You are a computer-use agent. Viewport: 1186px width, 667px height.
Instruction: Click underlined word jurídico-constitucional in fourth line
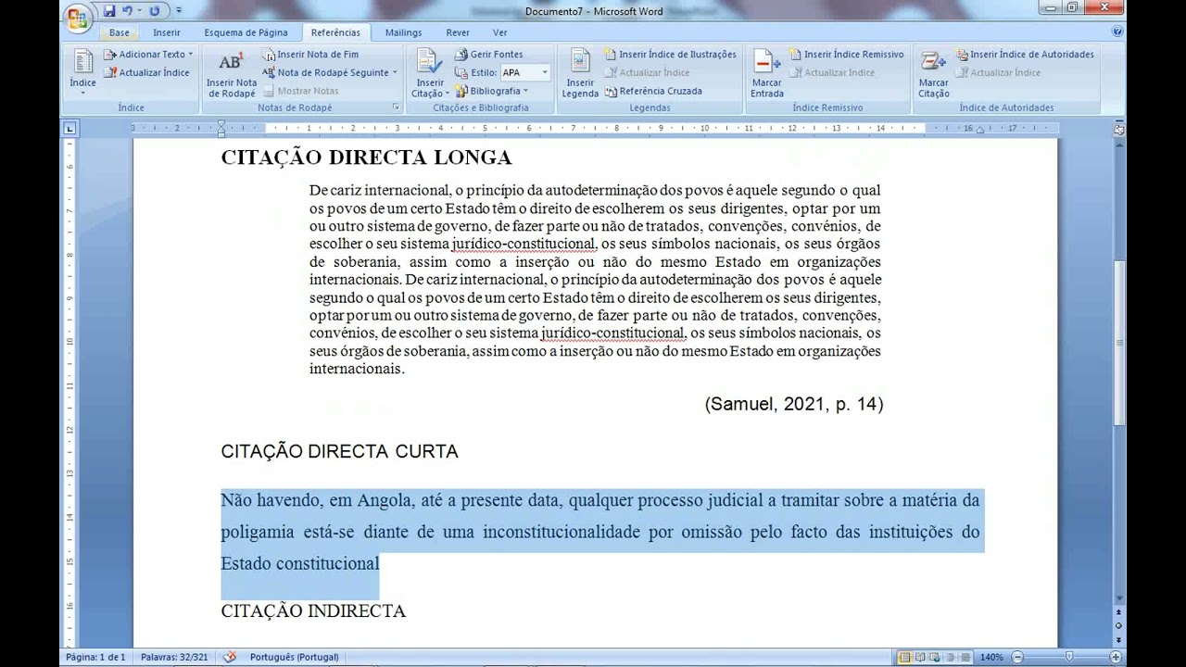click(x=524, y=244)
